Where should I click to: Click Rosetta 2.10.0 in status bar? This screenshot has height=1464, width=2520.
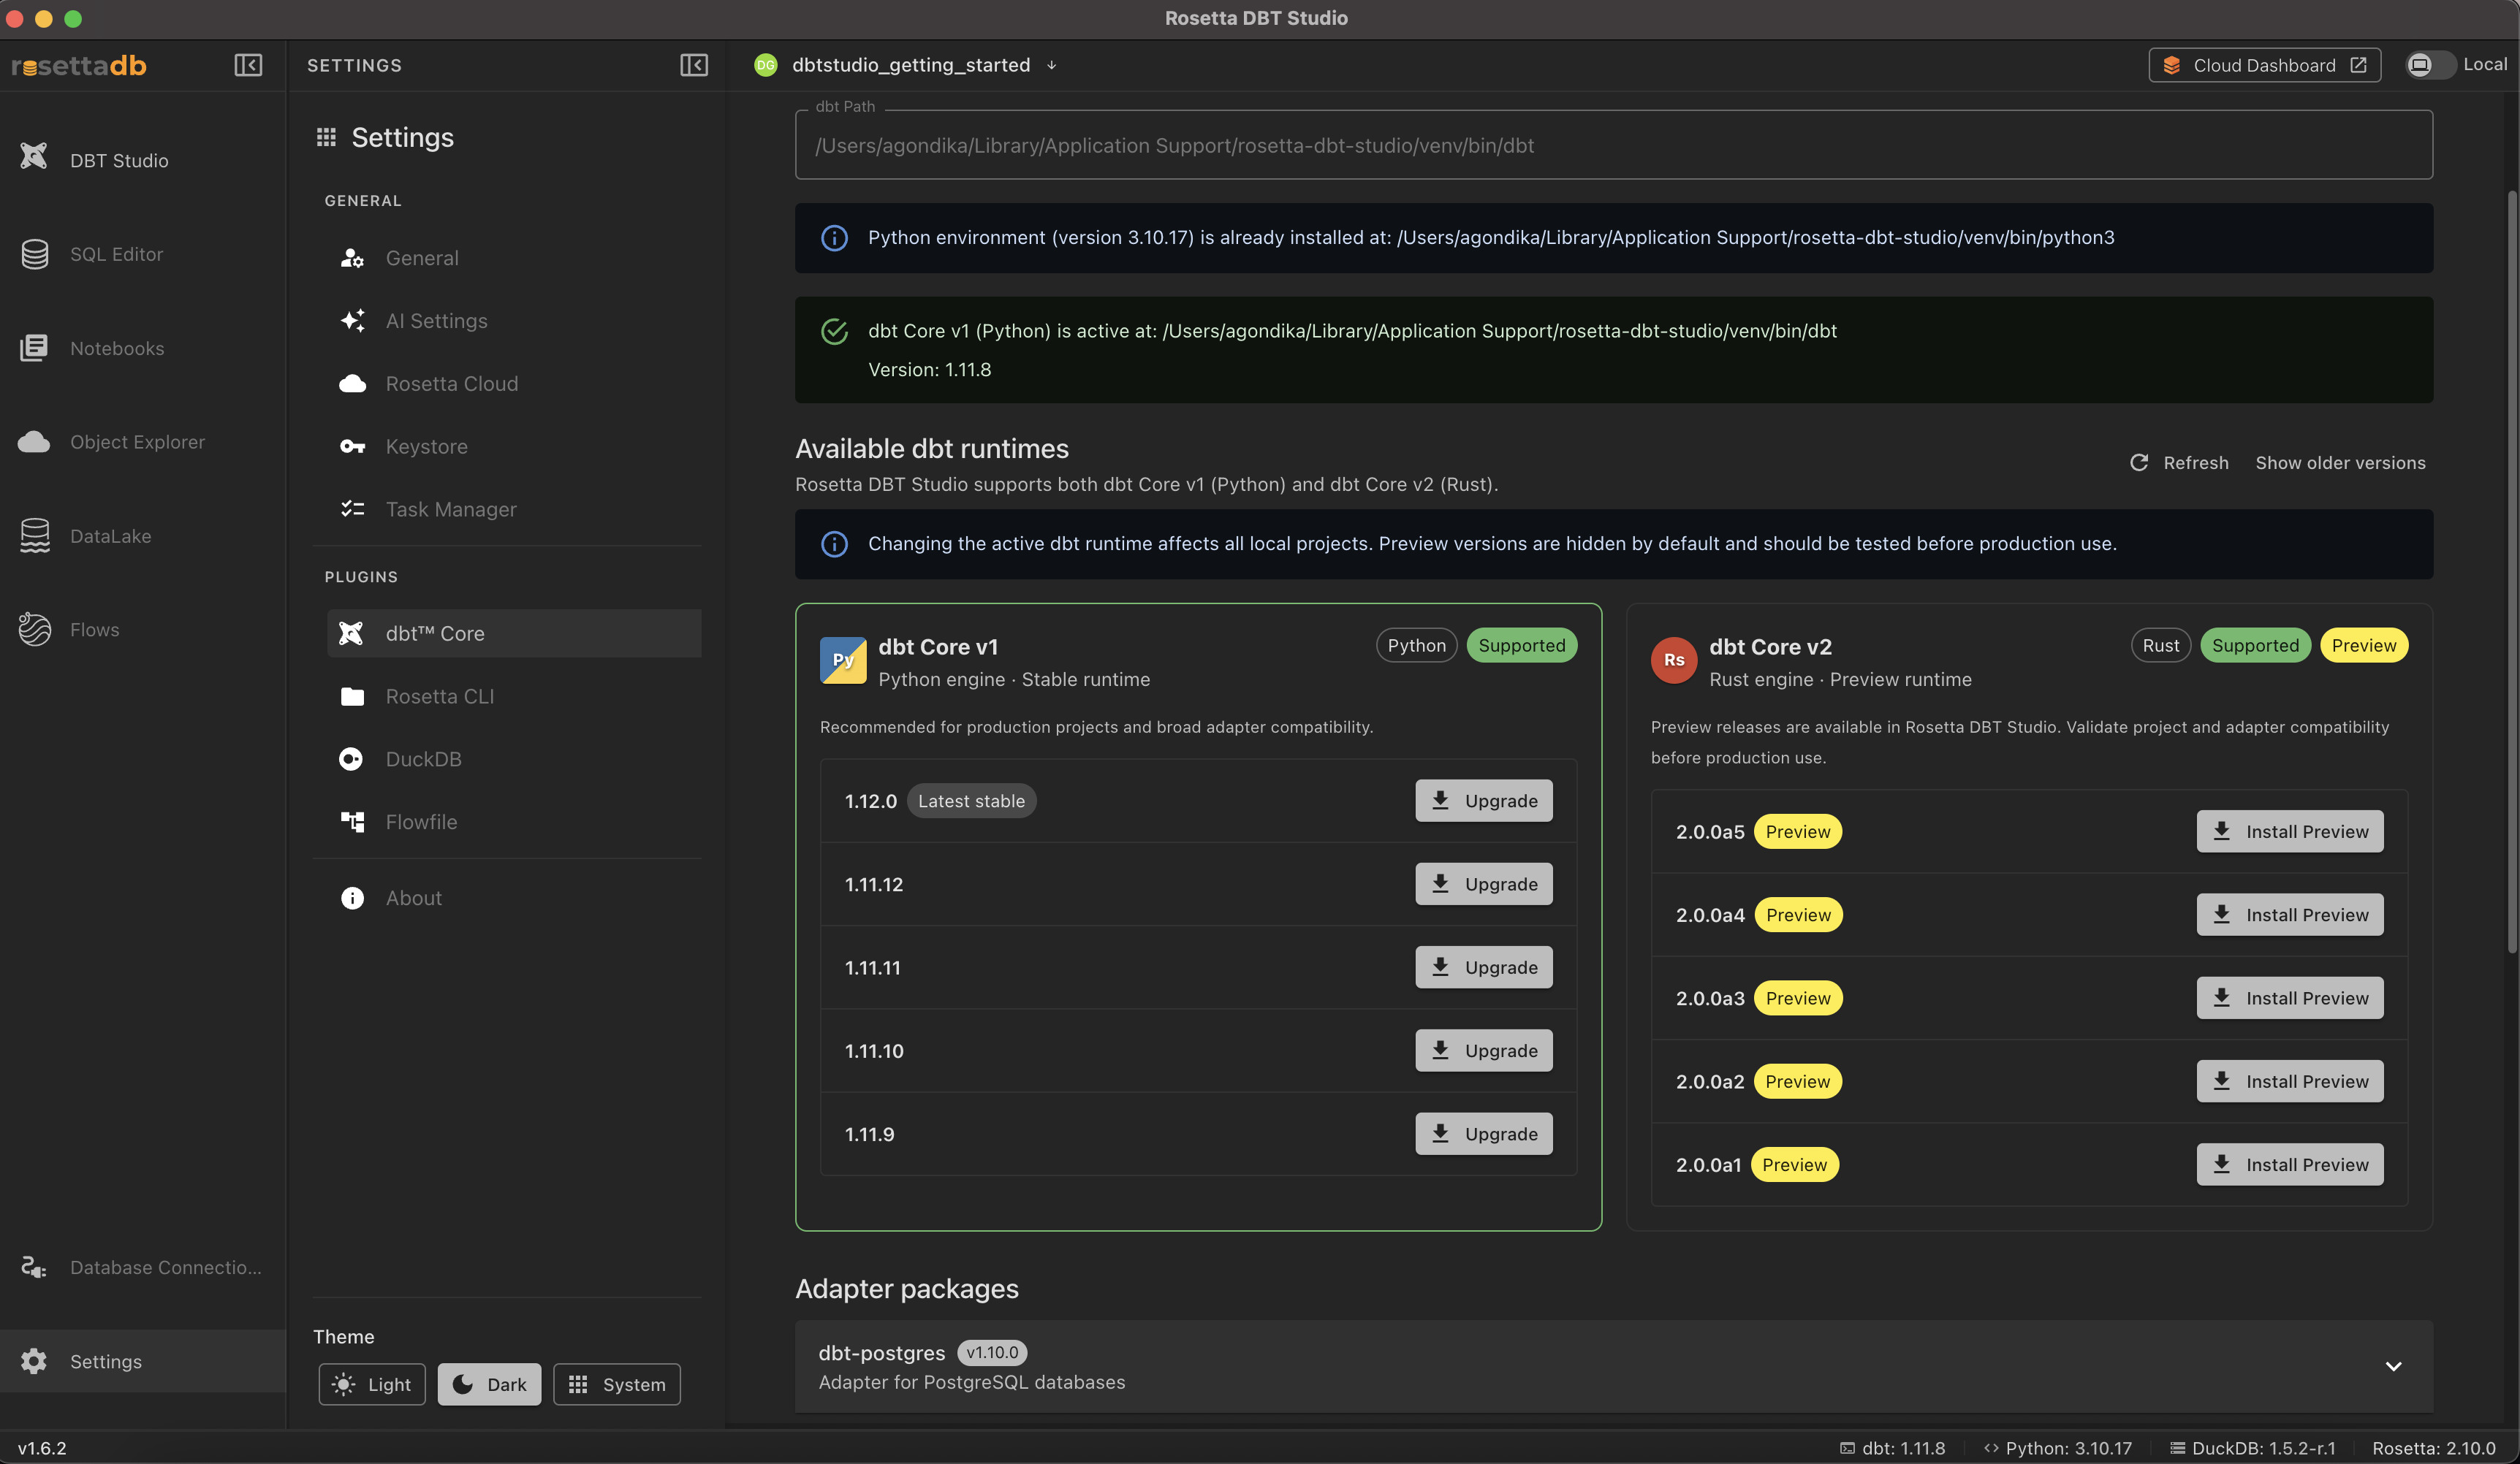[2434, 1448]
